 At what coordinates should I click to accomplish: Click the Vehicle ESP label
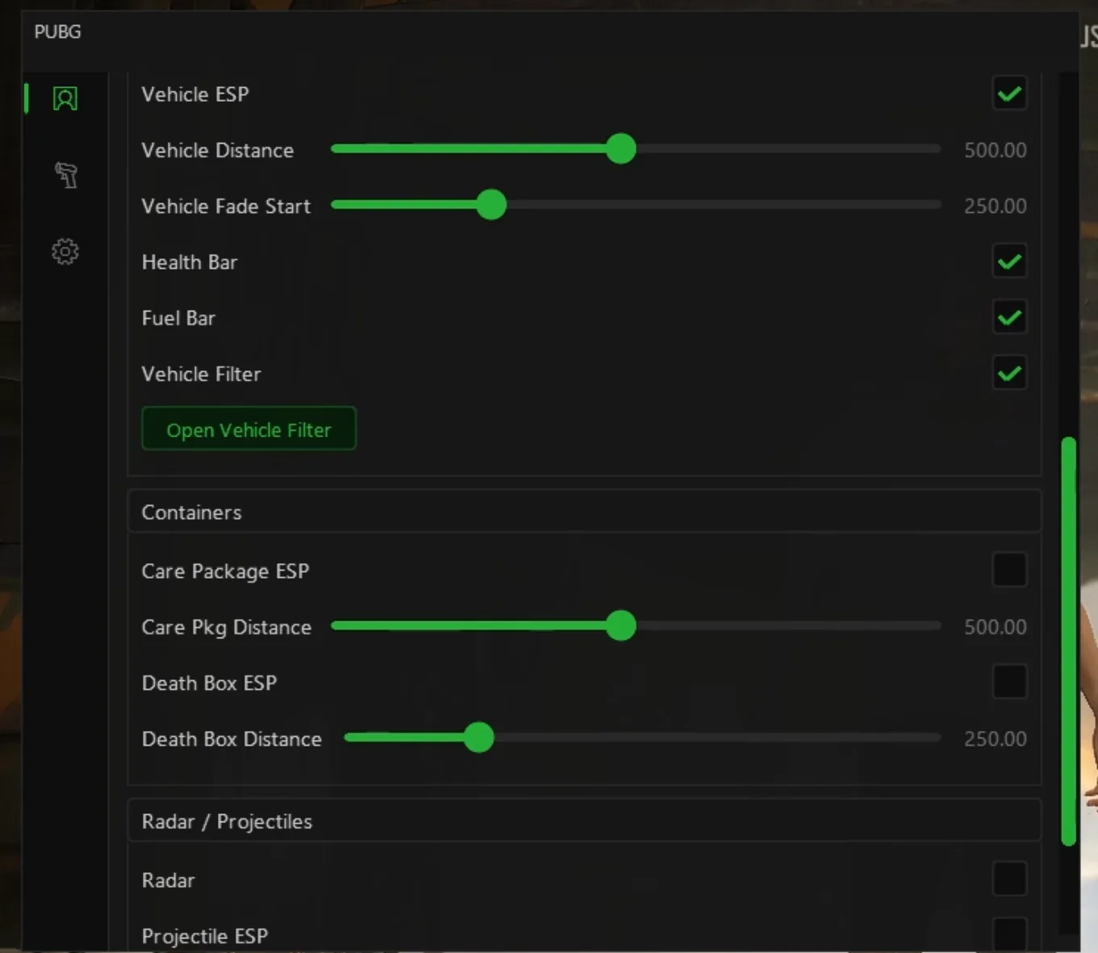[x=195, y=94]
